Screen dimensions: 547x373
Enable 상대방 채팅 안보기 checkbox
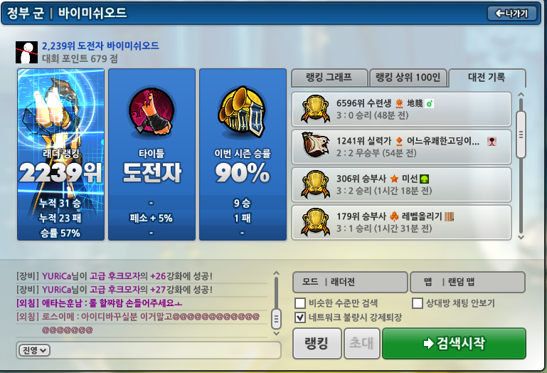point(418,303)
